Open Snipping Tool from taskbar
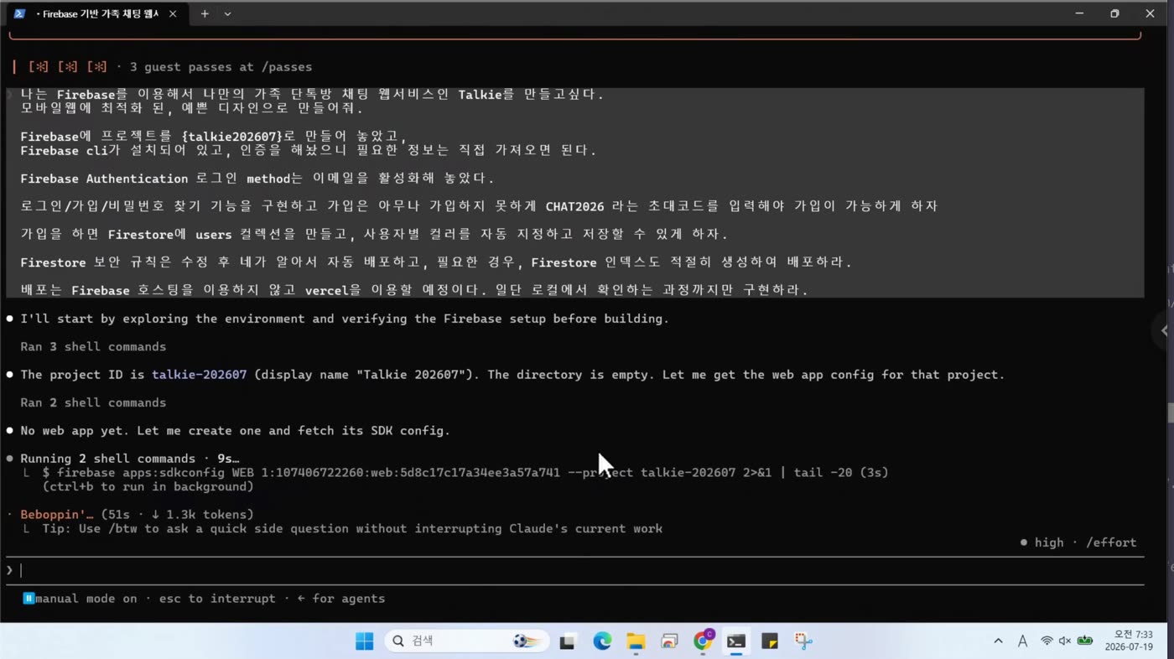 pyautogui.click(x=803, y=641)
